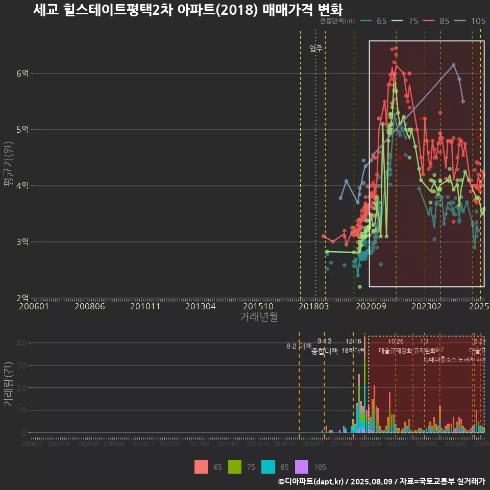This screenshot has width=490, height=490.
Task: Click the '30' volume axis label
Action: [x=21, y=365]
